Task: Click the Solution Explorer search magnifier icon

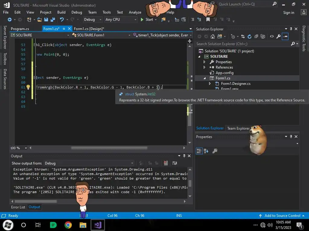Action: point(293,44)
